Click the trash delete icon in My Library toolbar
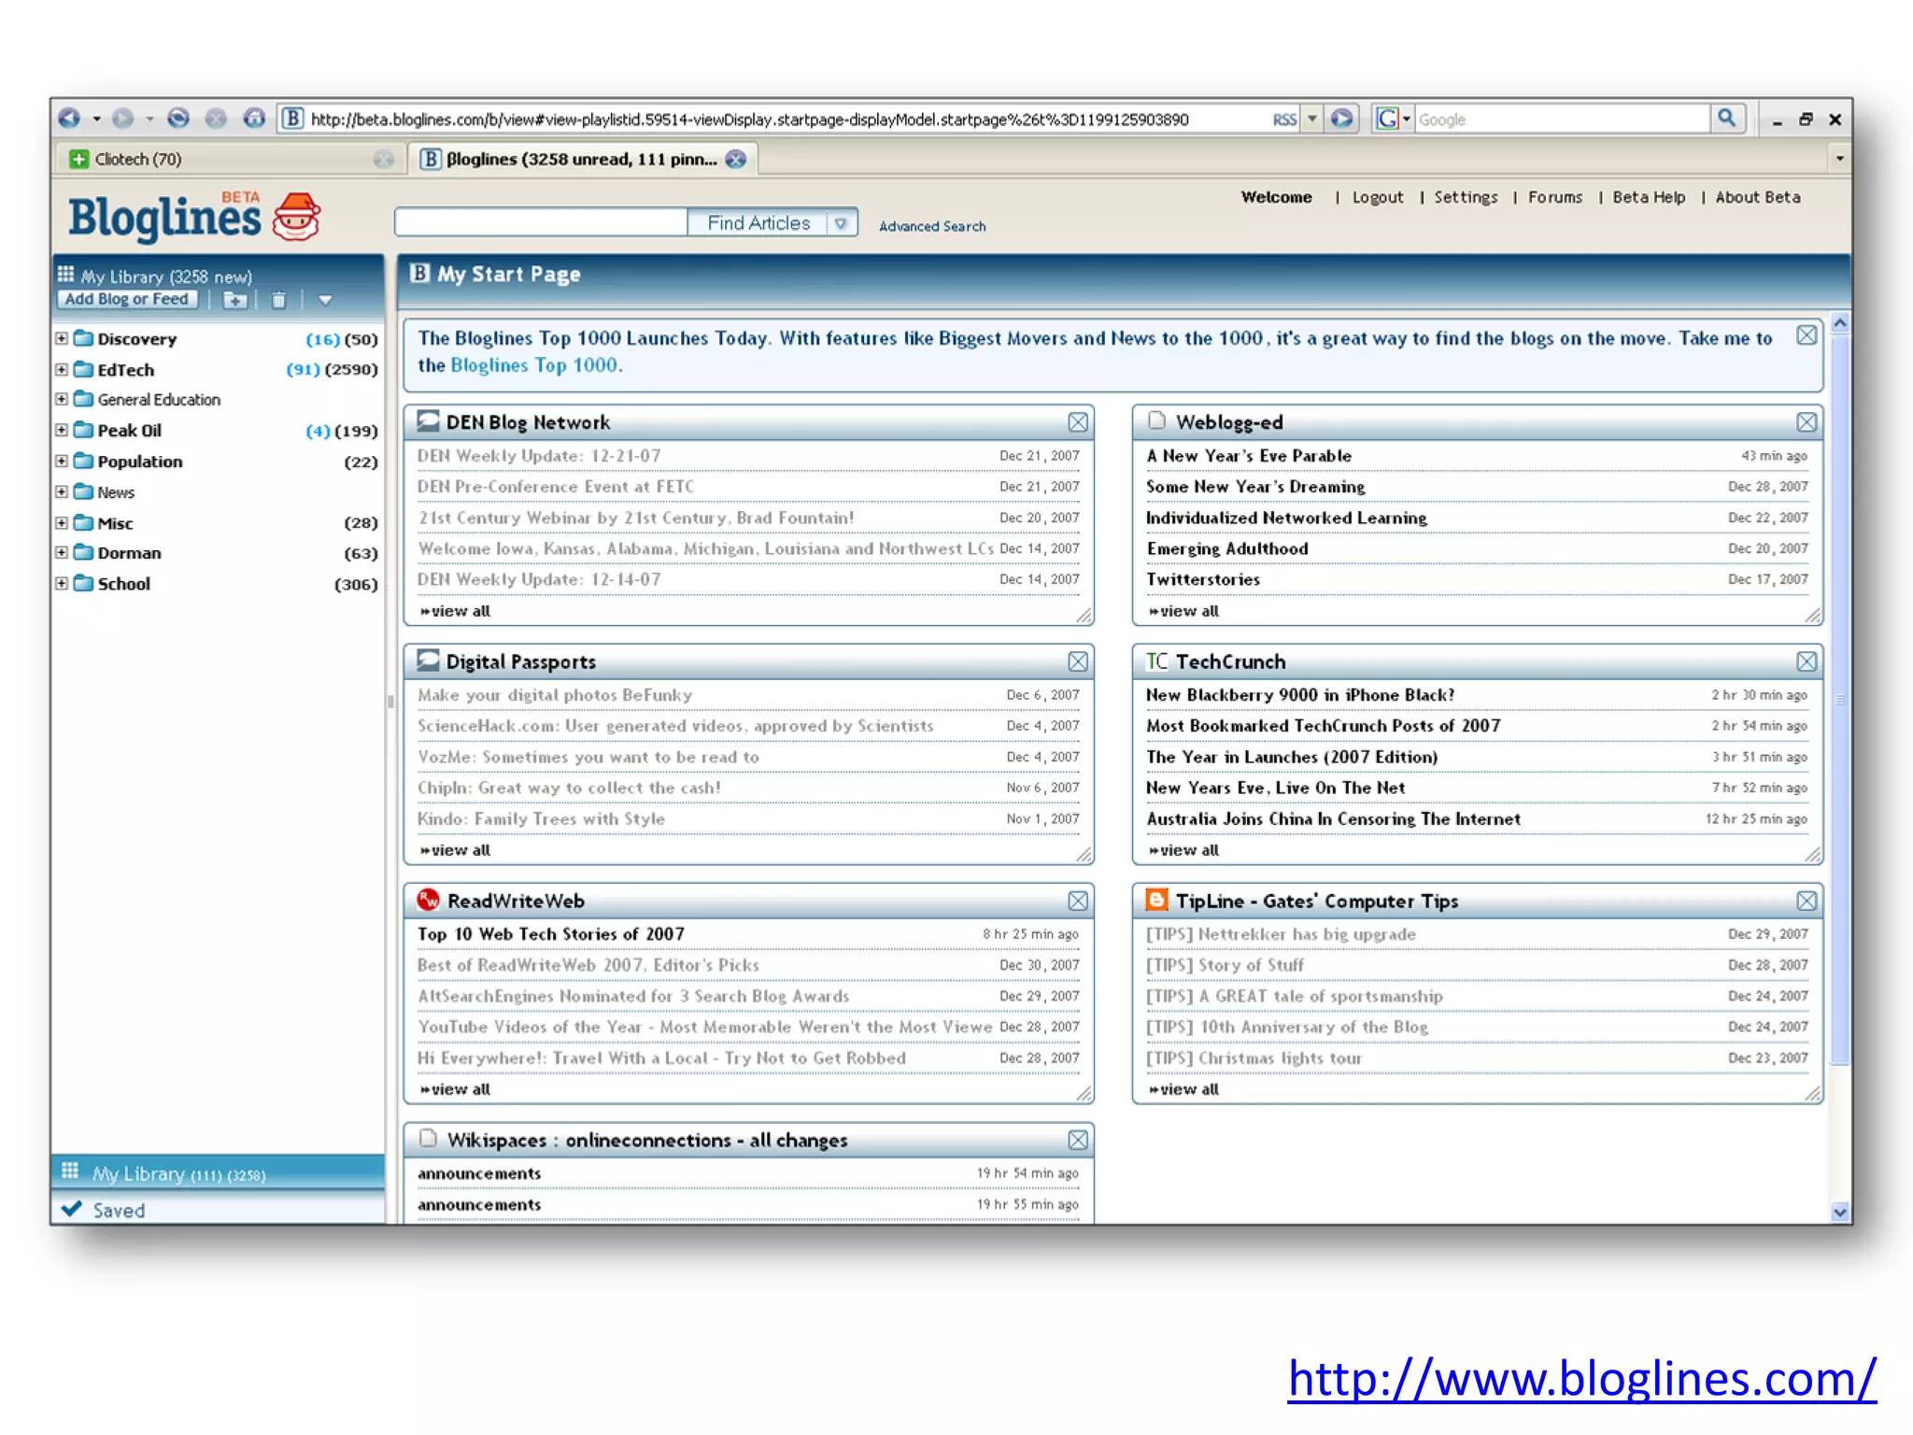The width and height of the screenshot is (1913, 1435). click(x=278, y=300)
